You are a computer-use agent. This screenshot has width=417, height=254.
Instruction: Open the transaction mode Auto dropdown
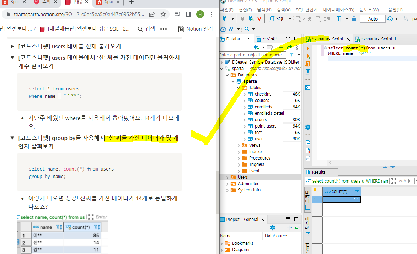click(x=373, y=19)
